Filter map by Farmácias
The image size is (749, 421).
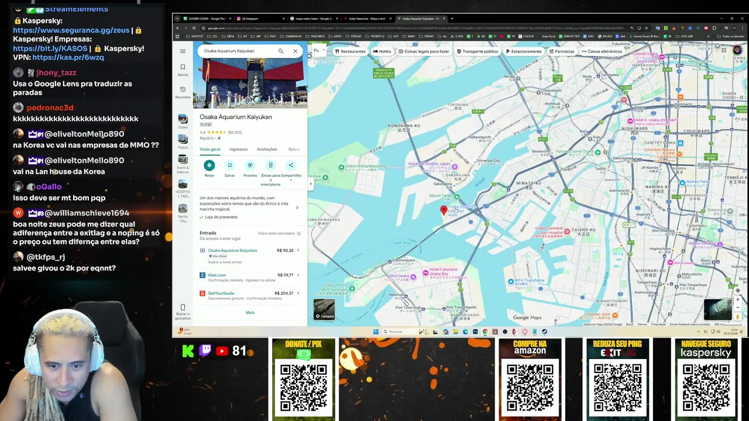[x=562, y=51]
